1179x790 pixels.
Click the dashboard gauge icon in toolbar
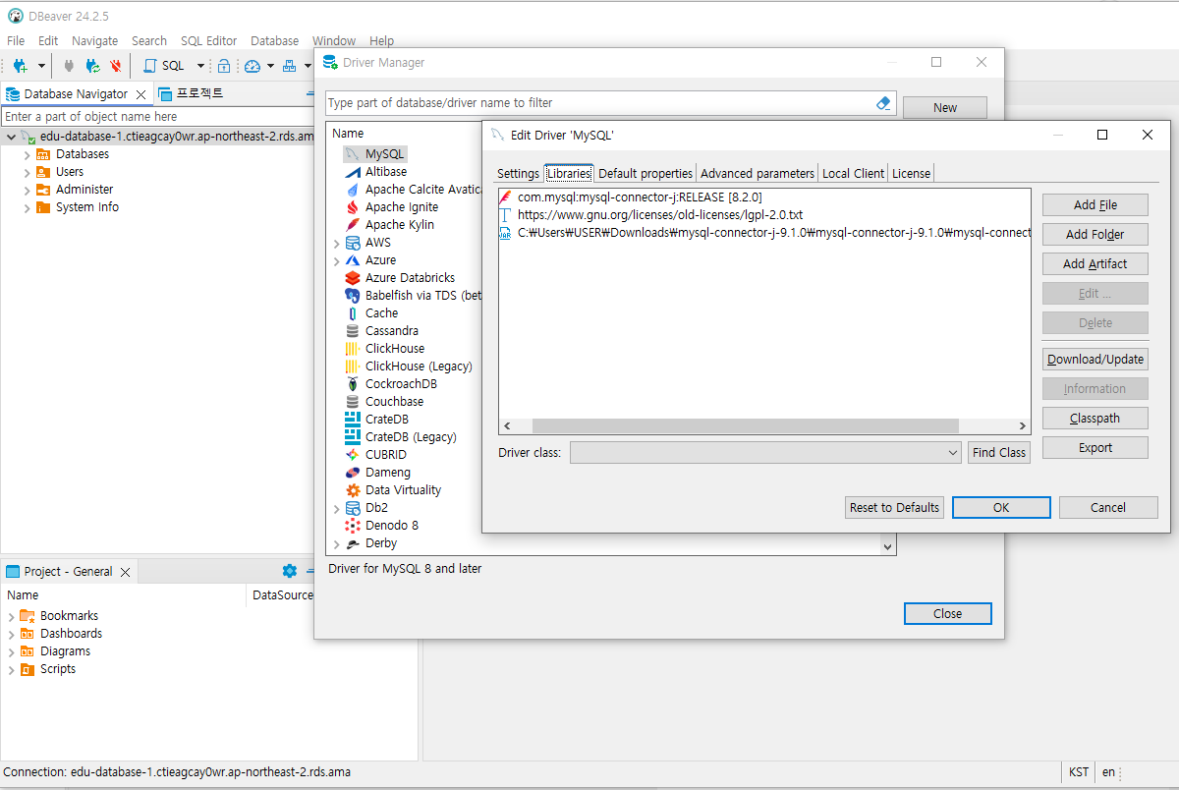tap(253, 66)
